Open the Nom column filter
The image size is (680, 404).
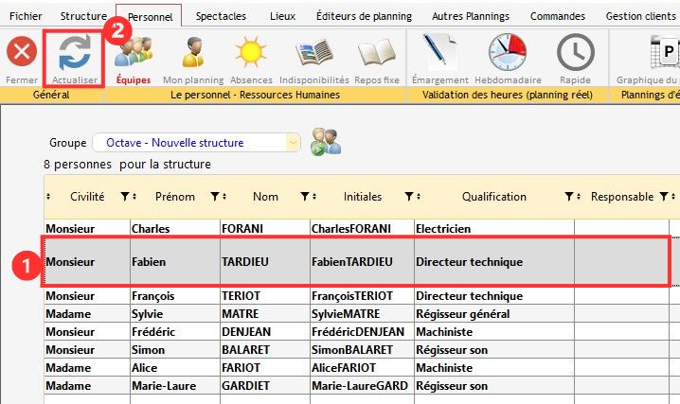[305, 197]
